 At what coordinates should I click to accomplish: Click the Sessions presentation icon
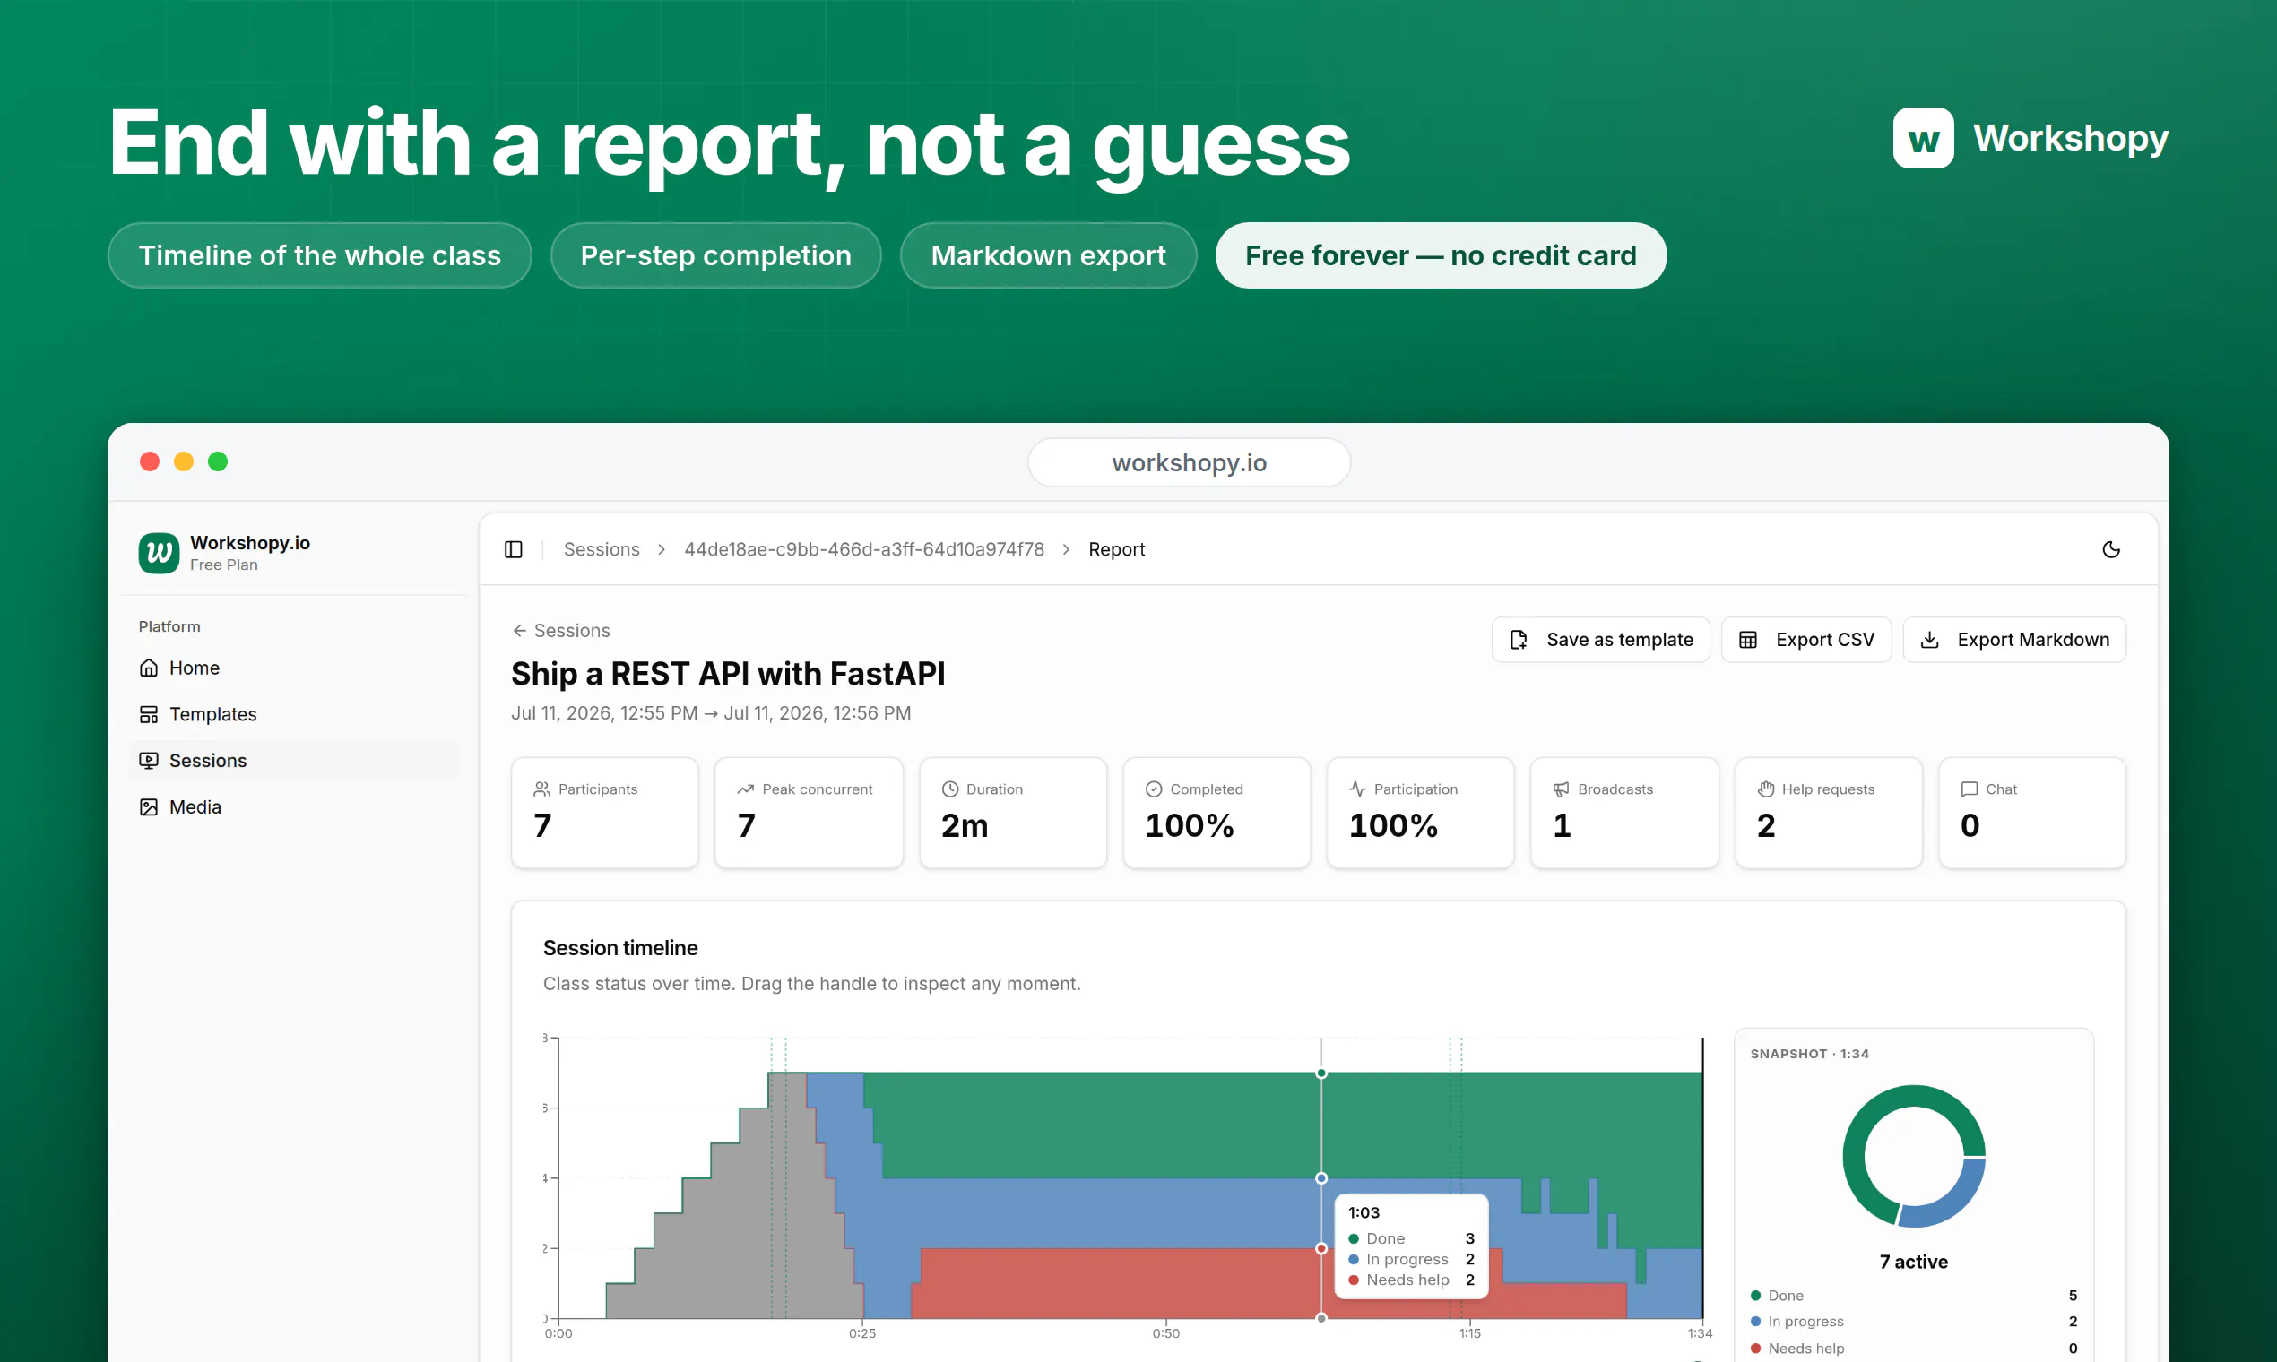[x=149, y=761]
